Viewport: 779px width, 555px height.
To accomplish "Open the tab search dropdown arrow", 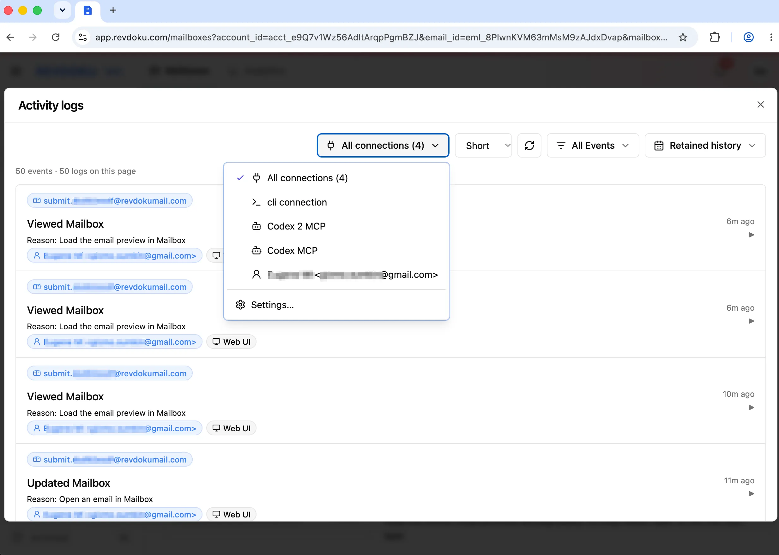I will [x=63, y=10].
